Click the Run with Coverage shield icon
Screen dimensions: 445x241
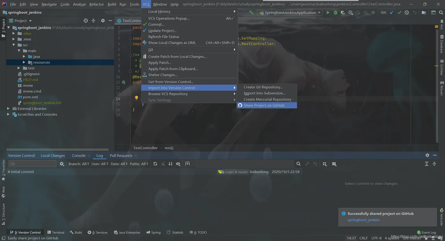pos(343,13)
